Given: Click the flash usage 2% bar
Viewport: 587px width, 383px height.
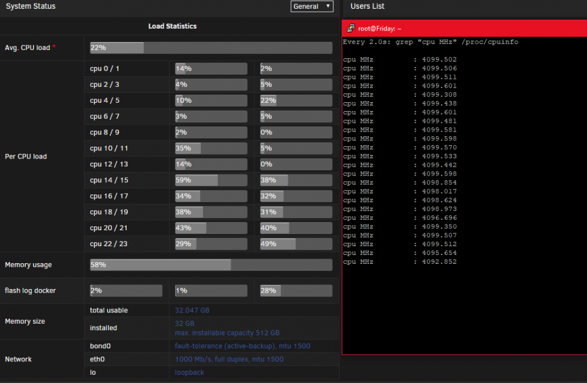Looking at the screenshot, I should coord(126,290).
